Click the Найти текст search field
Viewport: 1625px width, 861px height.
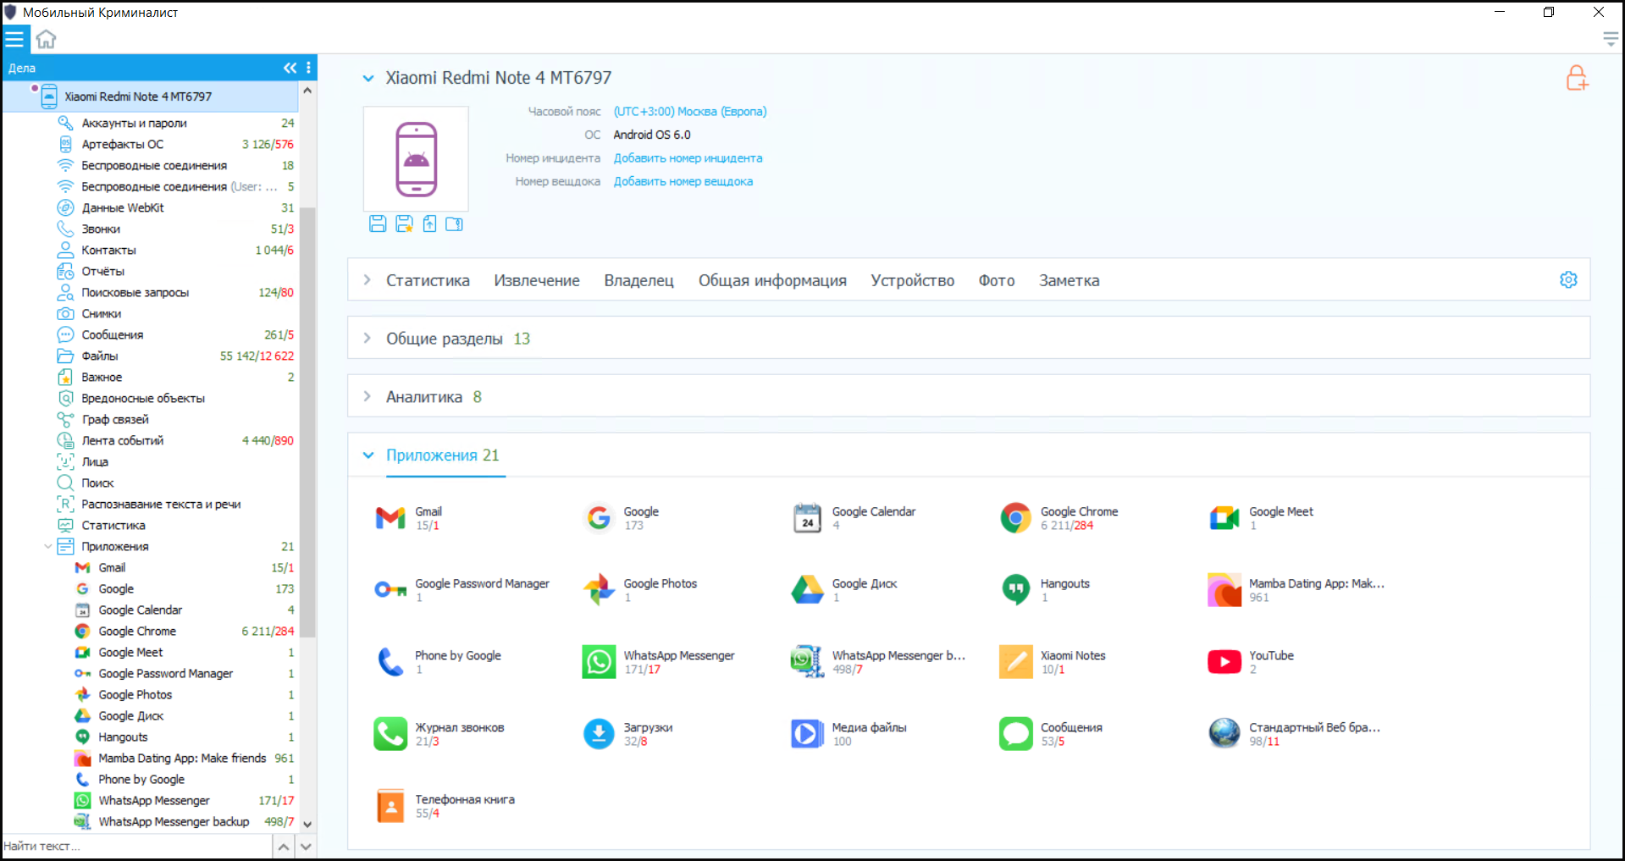click(x=136, y=847)
